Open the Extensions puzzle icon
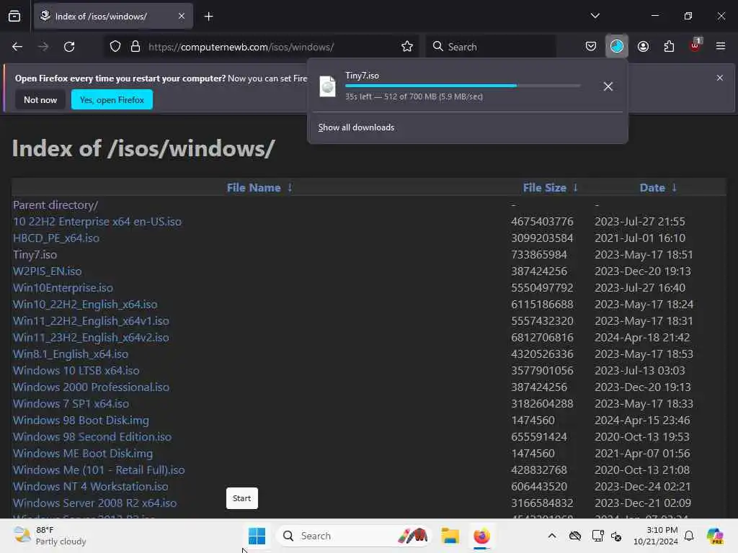The image size is (738, 553). click(x=669, y=47)
